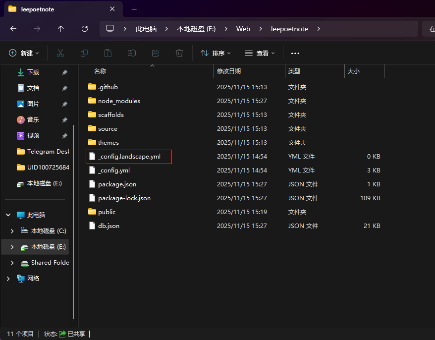Click the Web breadcrumb in address bar
Viewport: 435px width, 340px height.
pyautogui.click(x=243, y=29)
